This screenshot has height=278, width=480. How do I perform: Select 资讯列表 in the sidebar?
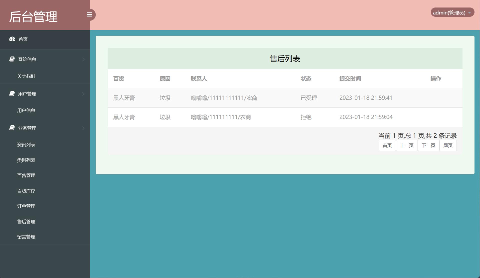point(26,144)
